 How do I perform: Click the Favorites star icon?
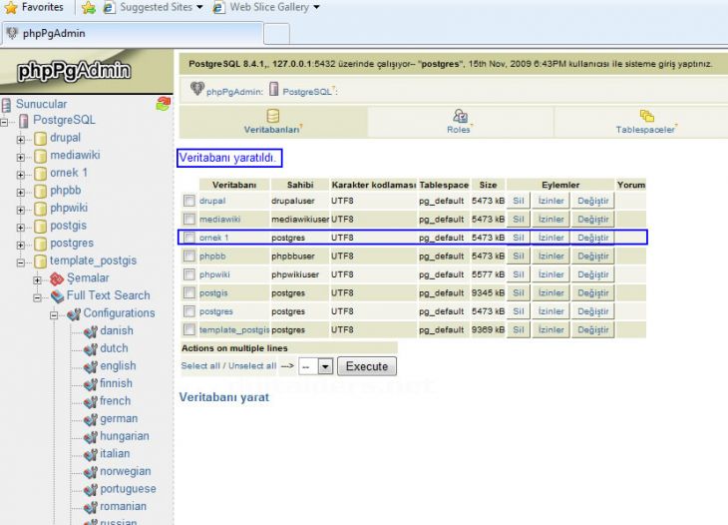coord(11,7)
